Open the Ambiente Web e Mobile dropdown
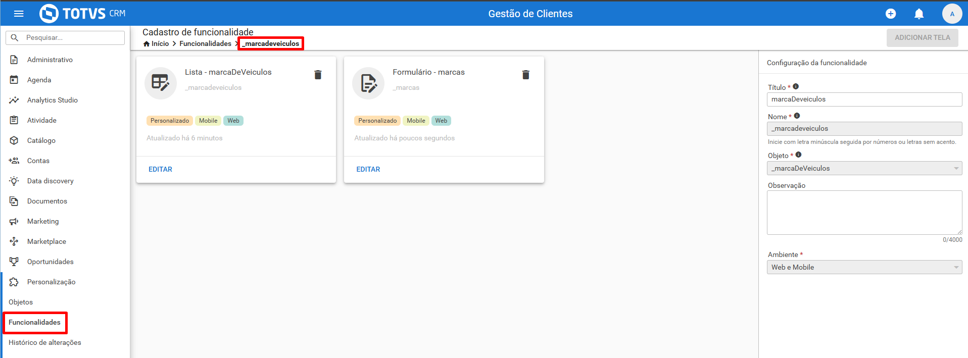Viewport: 968px width, 358px height. click(864, 267)
